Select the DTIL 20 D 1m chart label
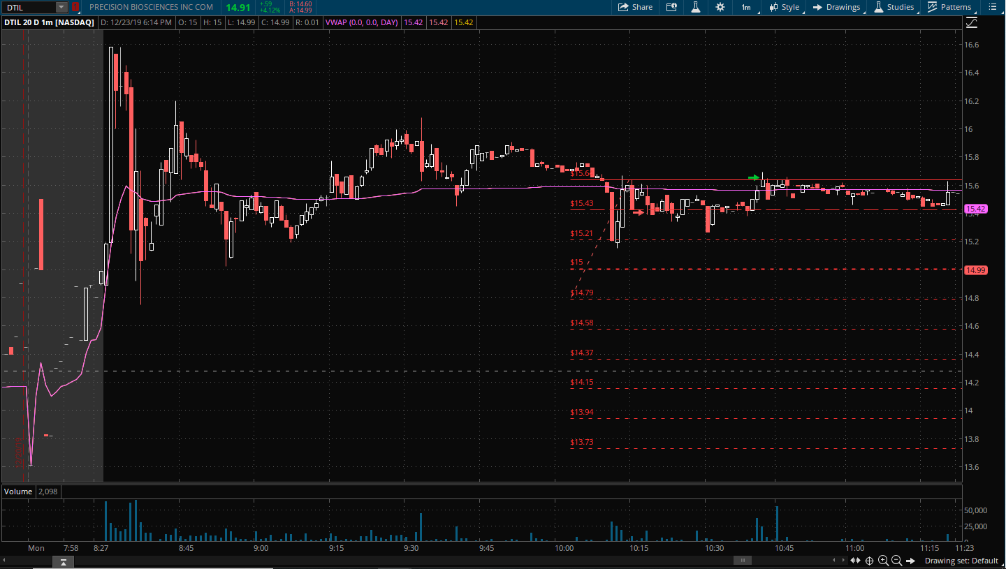 coord(49,22)
